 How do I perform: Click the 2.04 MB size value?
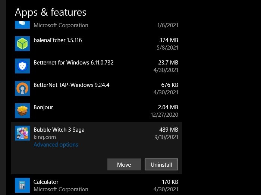tap(168, 107)
